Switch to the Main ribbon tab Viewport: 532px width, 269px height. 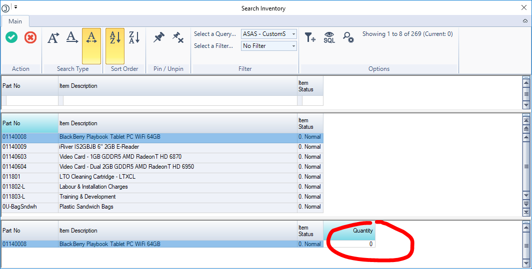coord(15,21)
